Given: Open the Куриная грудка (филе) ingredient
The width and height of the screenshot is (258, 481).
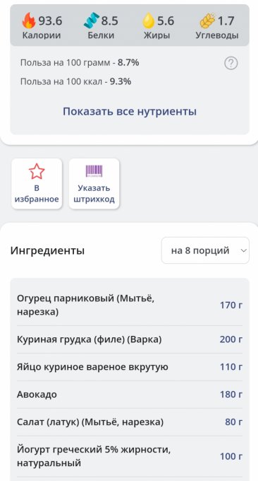Looking at the screenshot, I should point(130,340).
